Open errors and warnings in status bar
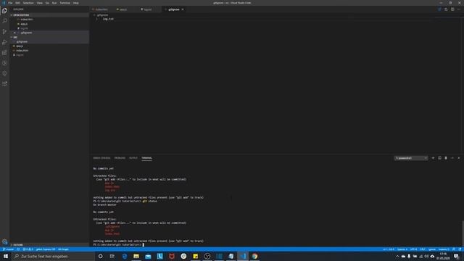Viewport: 464px width, 261px height. coord(28,249)
